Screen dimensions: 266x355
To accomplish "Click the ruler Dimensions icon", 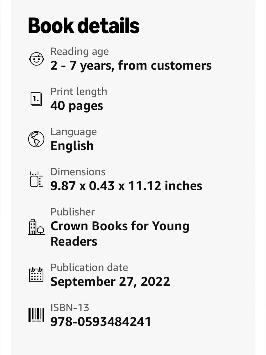I will tap(36, 179).
